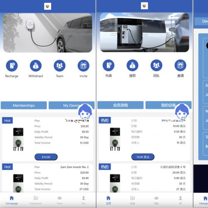Open the 充值 recharge icon in Chinese app
This screenshot has height=208, width=208.
coord(109,65)
